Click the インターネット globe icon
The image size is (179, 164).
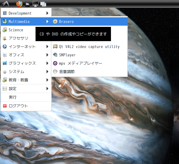pyautogui.click(x=5, y=47)
